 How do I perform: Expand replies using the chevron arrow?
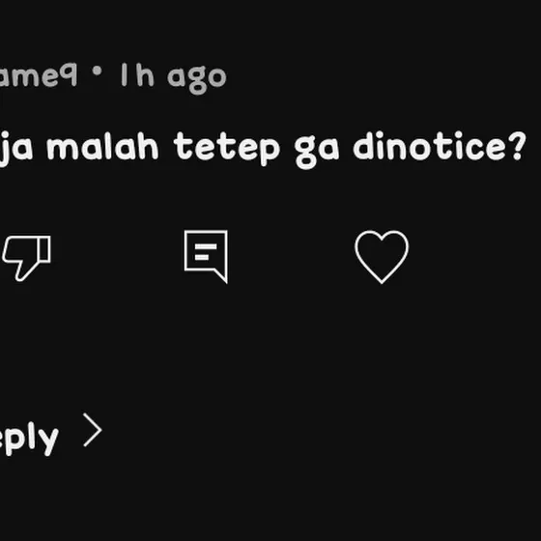[x=93, y=430]
